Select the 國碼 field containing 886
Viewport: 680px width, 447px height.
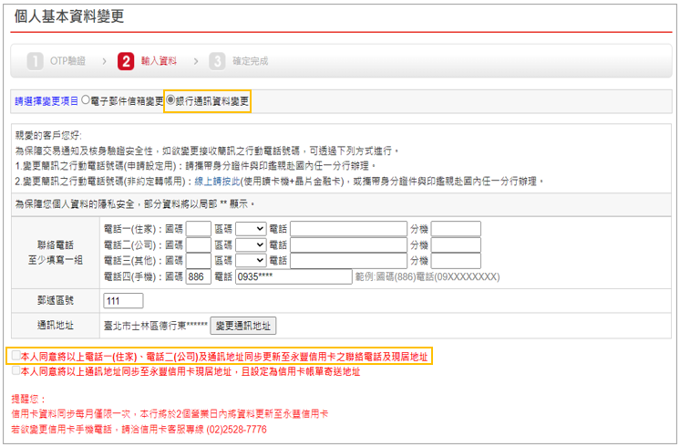click(198, 276)
